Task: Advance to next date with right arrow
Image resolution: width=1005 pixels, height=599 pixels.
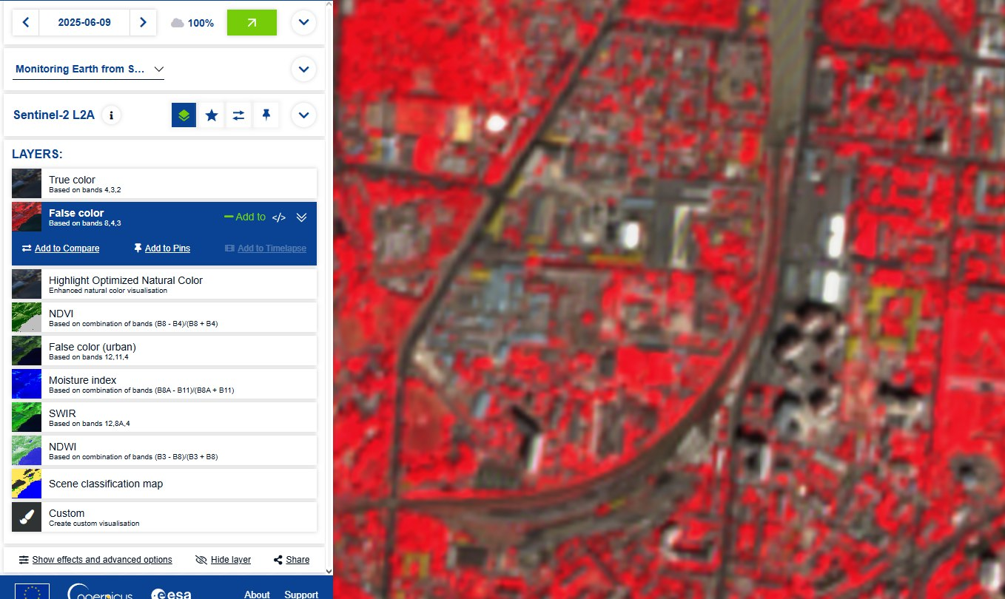Action: [143, 22]
